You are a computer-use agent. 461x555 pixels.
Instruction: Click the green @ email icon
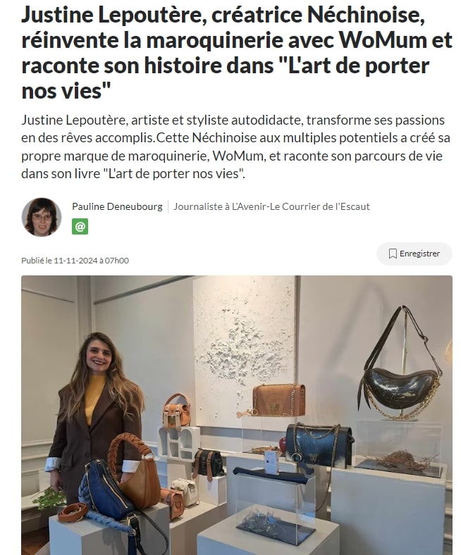80,226
